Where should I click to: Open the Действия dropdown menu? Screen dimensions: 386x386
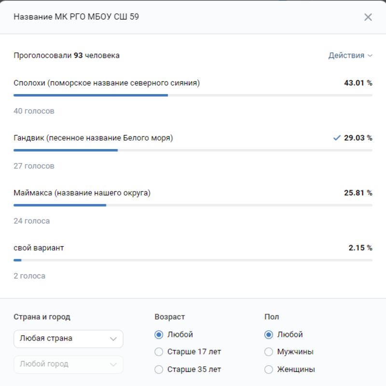[x=350, y=55]
